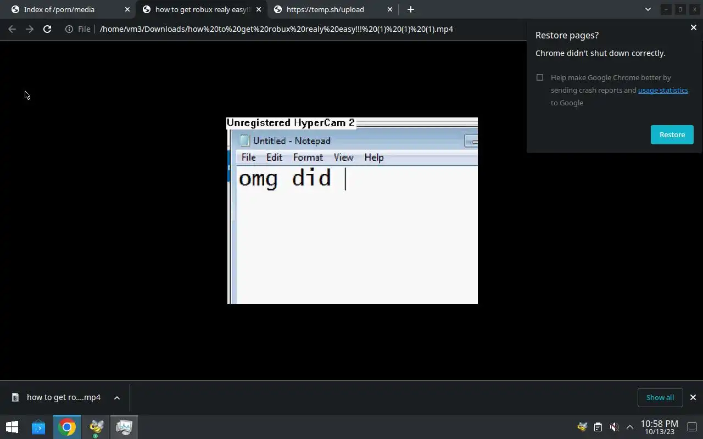Open the notification center icon

(x=692, y=427)
